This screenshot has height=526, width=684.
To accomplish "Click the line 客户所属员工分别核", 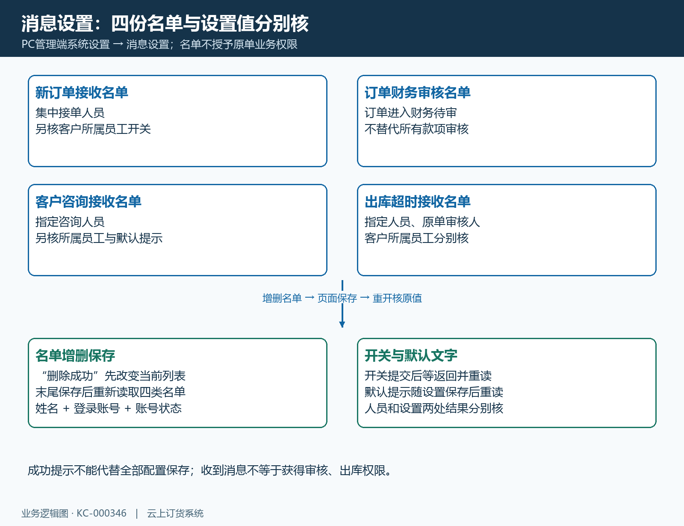I will [416, 238].
